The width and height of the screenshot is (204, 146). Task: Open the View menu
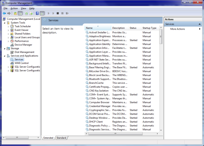click(24, 8)
